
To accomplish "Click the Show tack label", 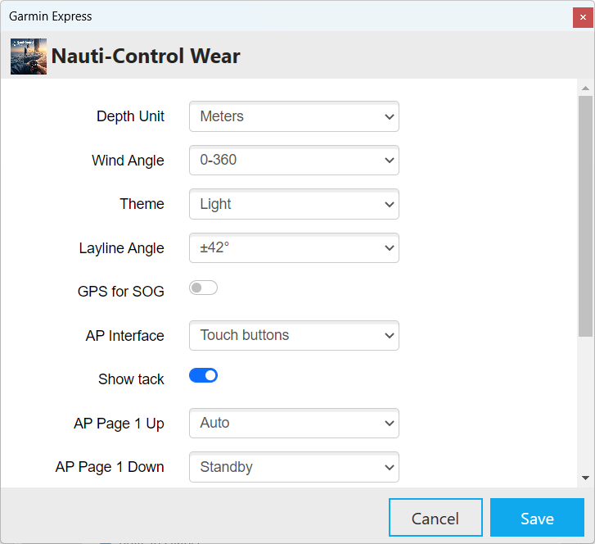I will pos(131,379).
